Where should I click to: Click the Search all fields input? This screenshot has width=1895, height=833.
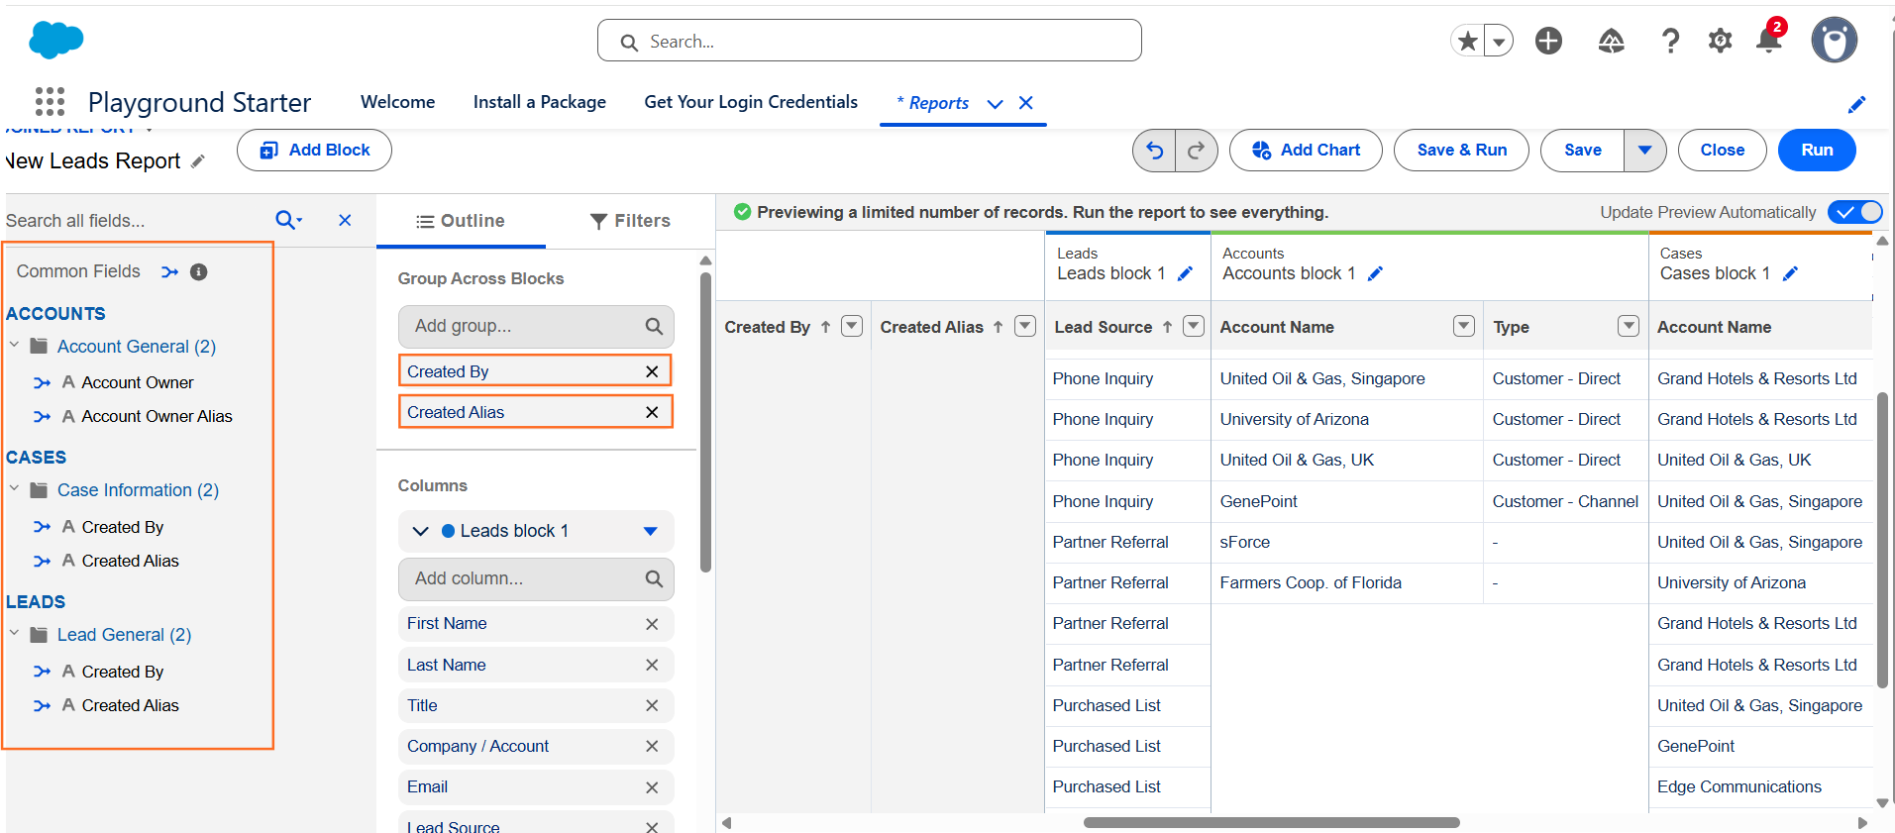pos(135,220)
